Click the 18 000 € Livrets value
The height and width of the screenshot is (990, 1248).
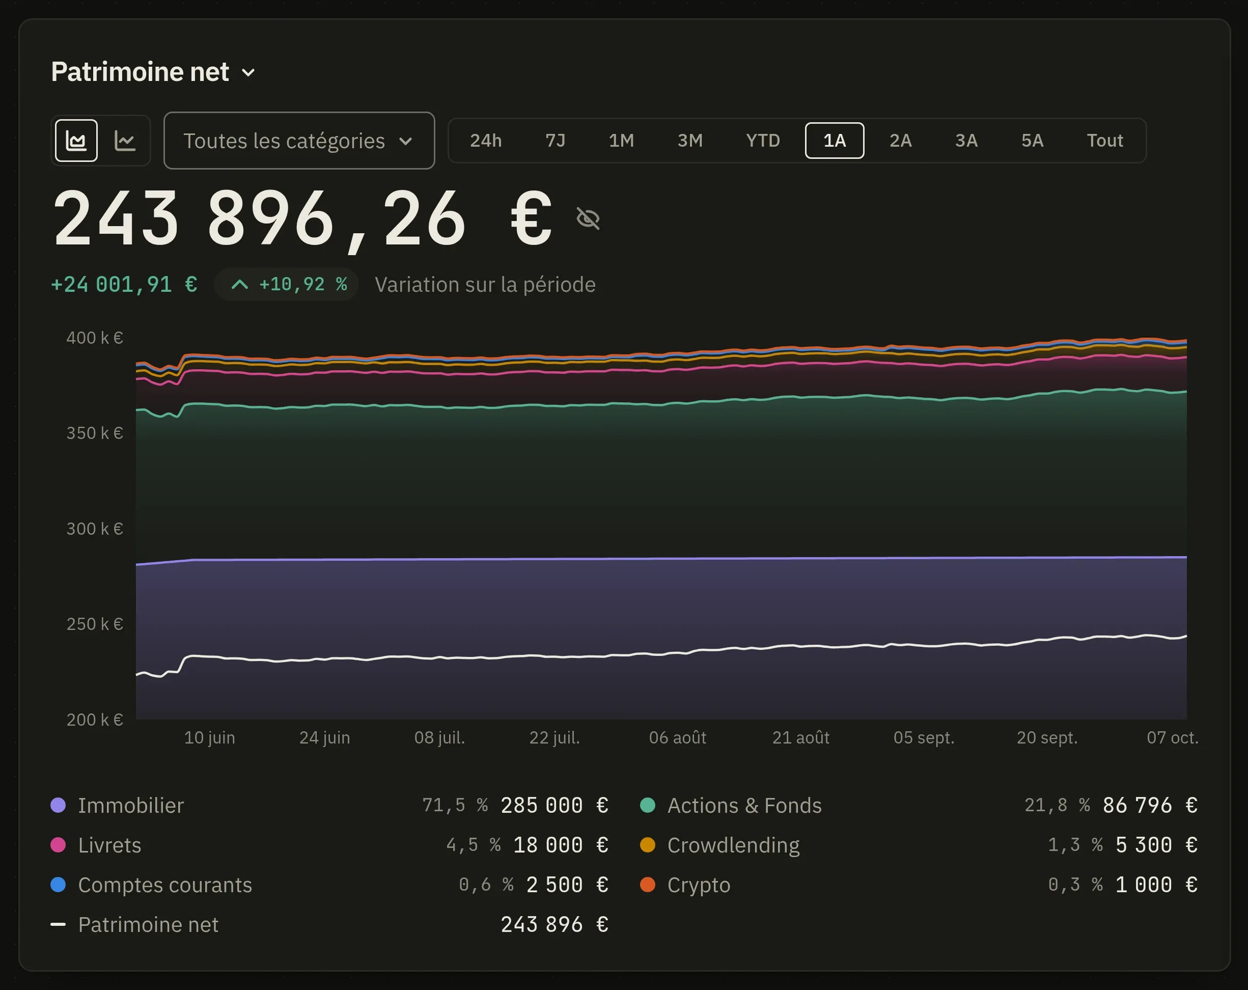[561, 845]
